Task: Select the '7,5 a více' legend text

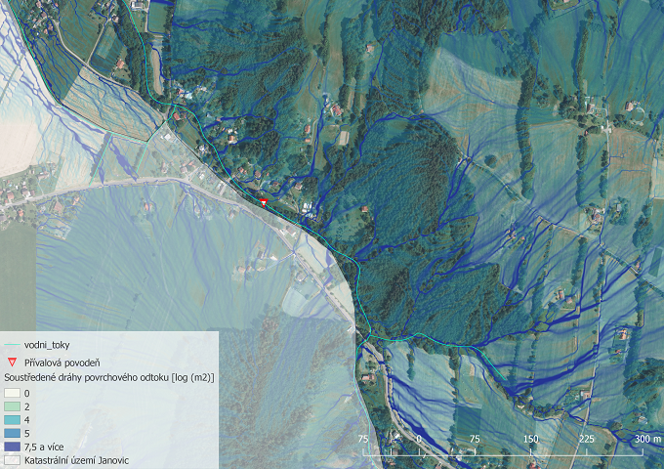Action: tap(44, 447)
